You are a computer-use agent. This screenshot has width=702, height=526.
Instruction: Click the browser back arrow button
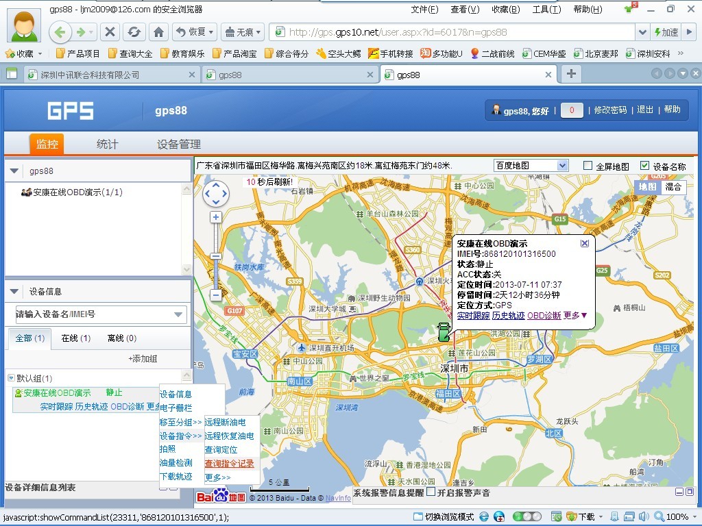coord(60,32)
